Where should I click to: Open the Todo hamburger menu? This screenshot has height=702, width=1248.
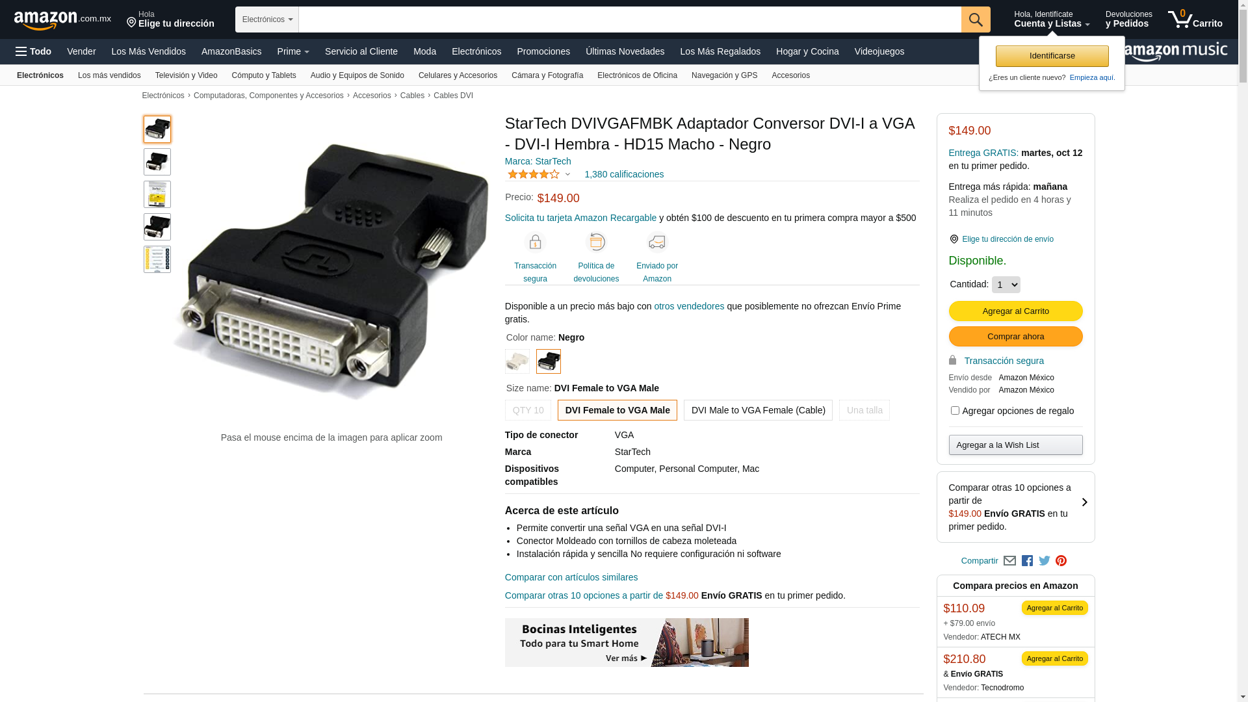coord(33,51)
